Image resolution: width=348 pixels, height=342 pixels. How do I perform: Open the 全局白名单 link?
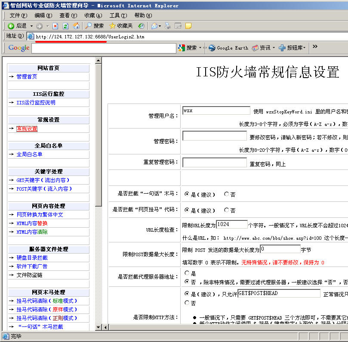pyautogui.click(x=29, y=154)
